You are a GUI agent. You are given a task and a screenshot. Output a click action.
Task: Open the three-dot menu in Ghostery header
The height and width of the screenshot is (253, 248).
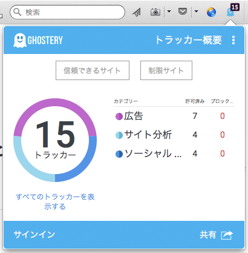(x=233, y=40)
